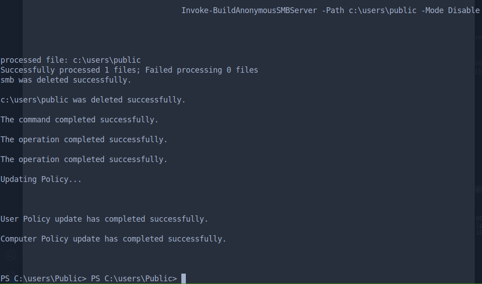Click the first "The operation completed successfully" line
This screenshot has width=482, height=284.
[84, 140]
